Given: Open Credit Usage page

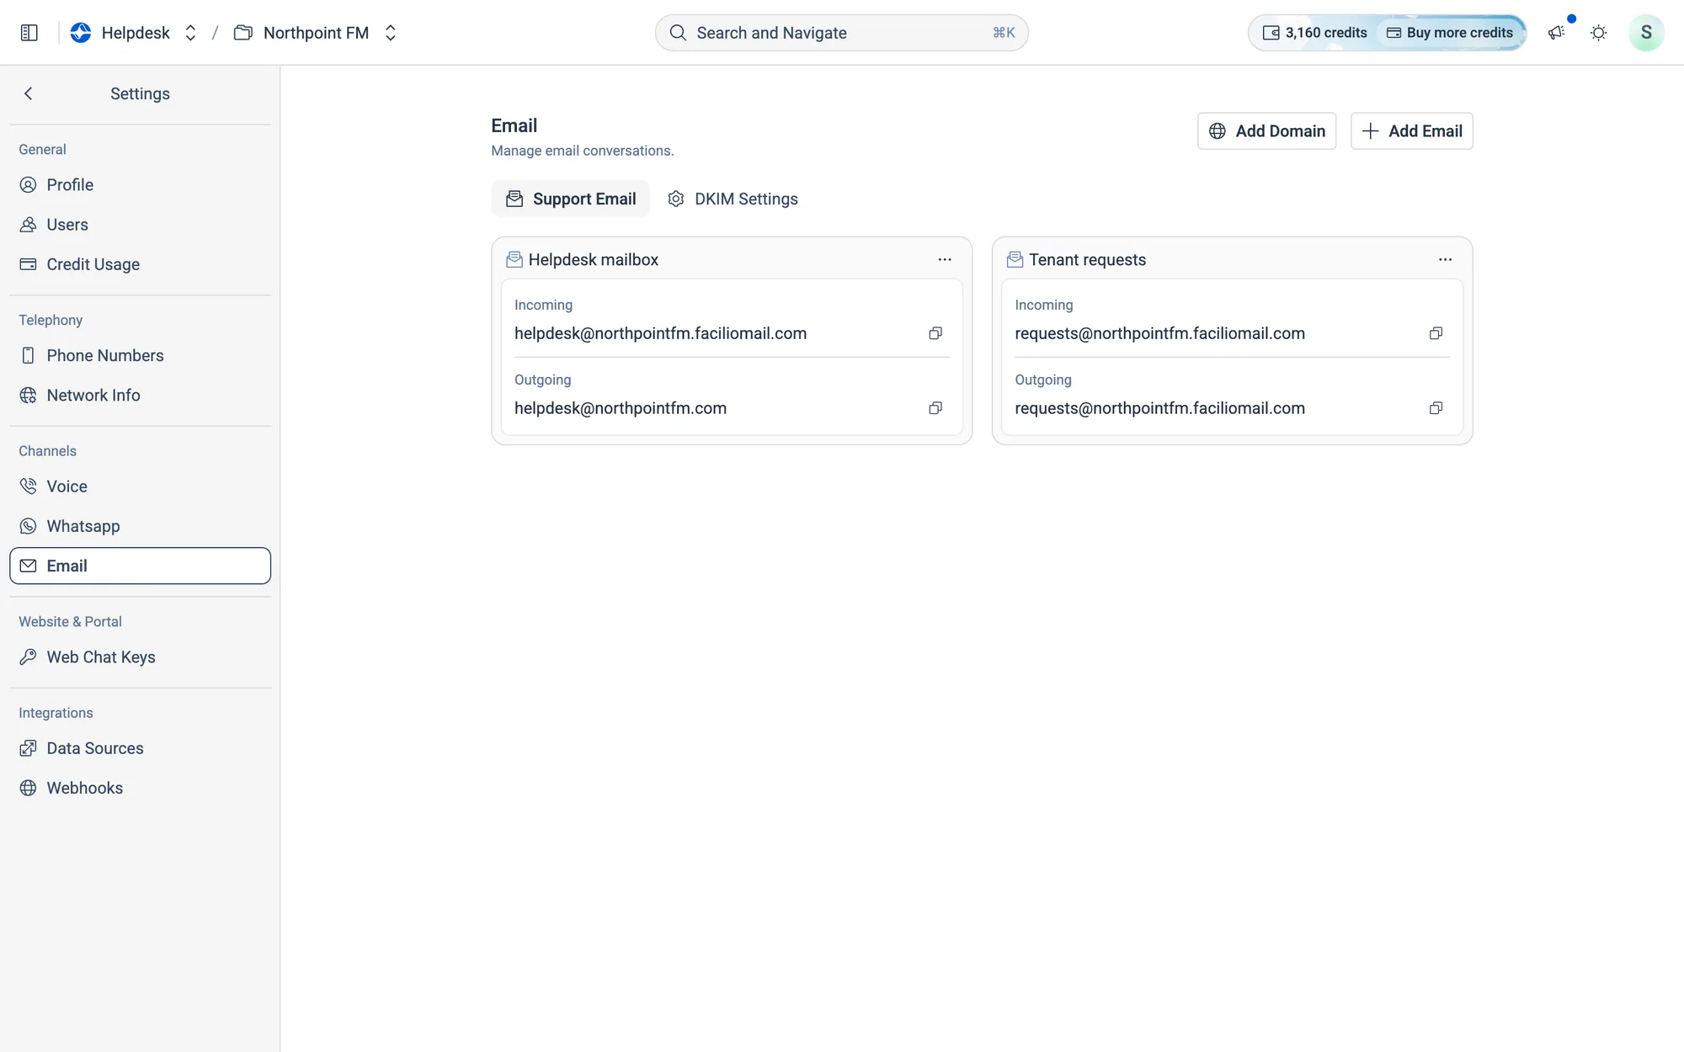Looking at the screenshot, I should (140, 264).
